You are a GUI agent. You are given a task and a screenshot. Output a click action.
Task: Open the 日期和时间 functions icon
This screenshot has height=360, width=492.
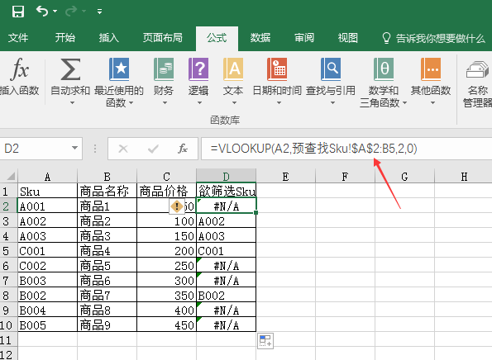277,69
